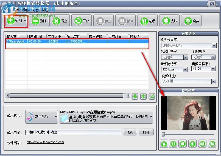This screenshot has height=156, width=221.
Task: Click the u=6798057... output file cell
Action: [x=77, y=41]
